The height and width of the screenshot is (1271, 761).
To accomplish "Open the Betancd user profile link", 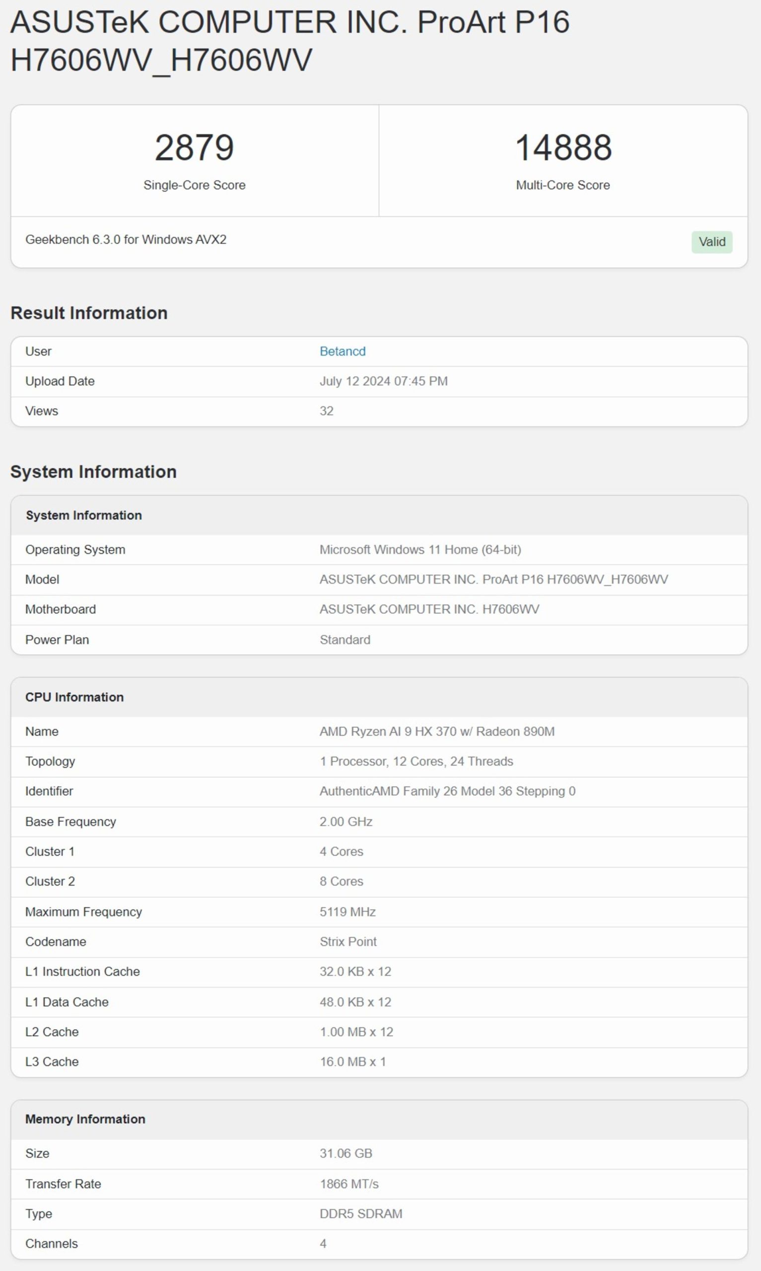I will point(342,351).
